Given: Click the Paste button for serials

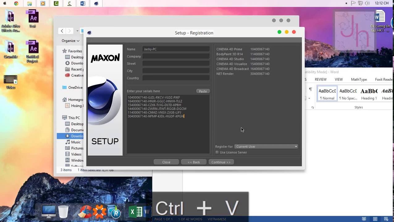Looking at the screenshot, I should (203, 91).
